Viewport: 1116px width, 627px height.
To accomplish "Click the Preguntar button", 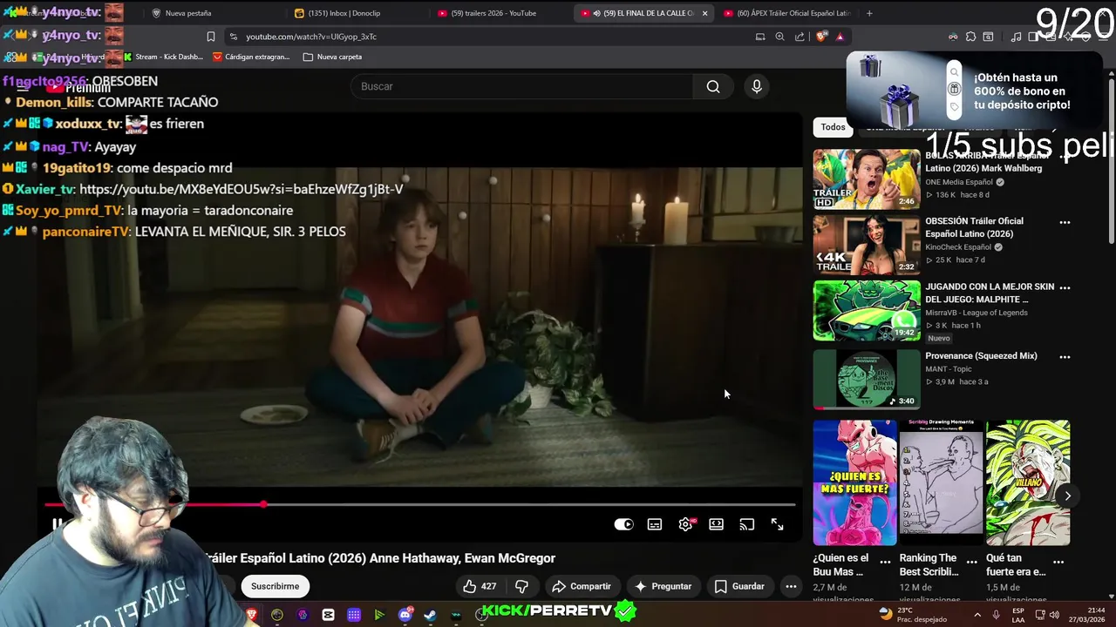I will coord(663,586).
